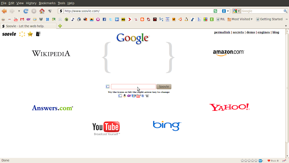Click the YouTube logo

[106, 128]
